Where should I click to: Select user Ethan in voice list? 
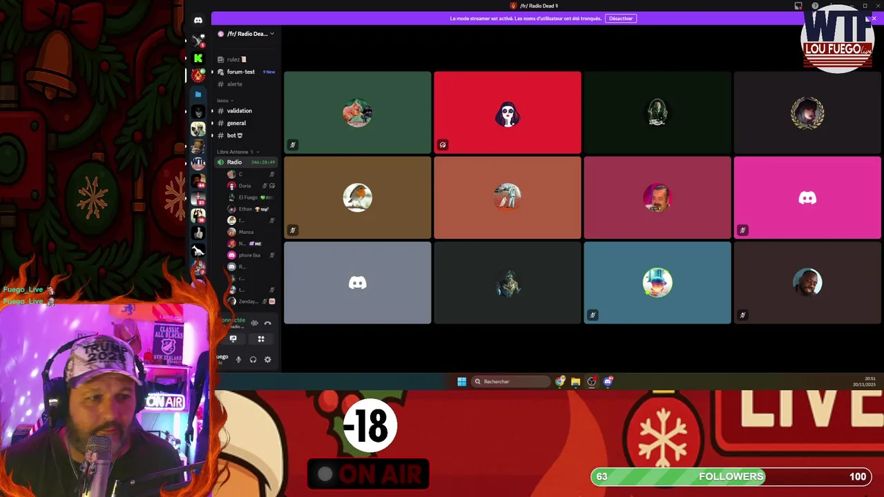[251, 209]
